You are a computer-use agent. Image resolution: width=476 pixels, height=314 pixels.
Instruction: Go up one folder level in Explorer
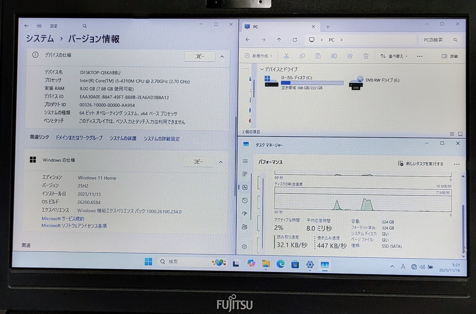[279, 40]
